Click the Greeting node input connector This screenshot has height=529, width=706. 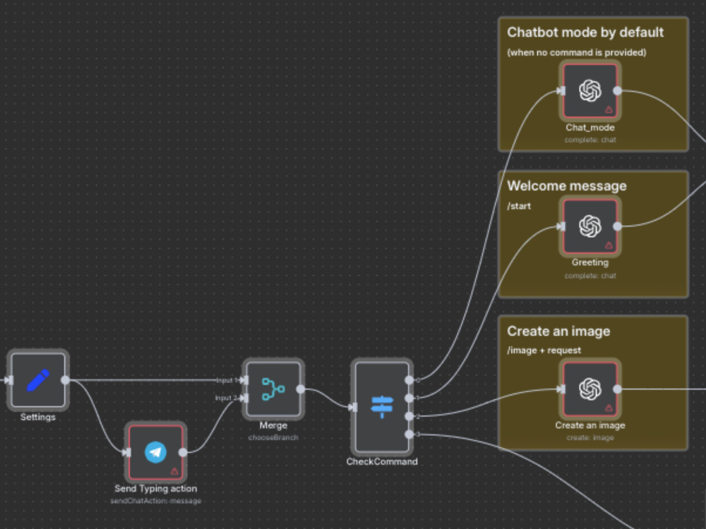(x=562, y=226)
